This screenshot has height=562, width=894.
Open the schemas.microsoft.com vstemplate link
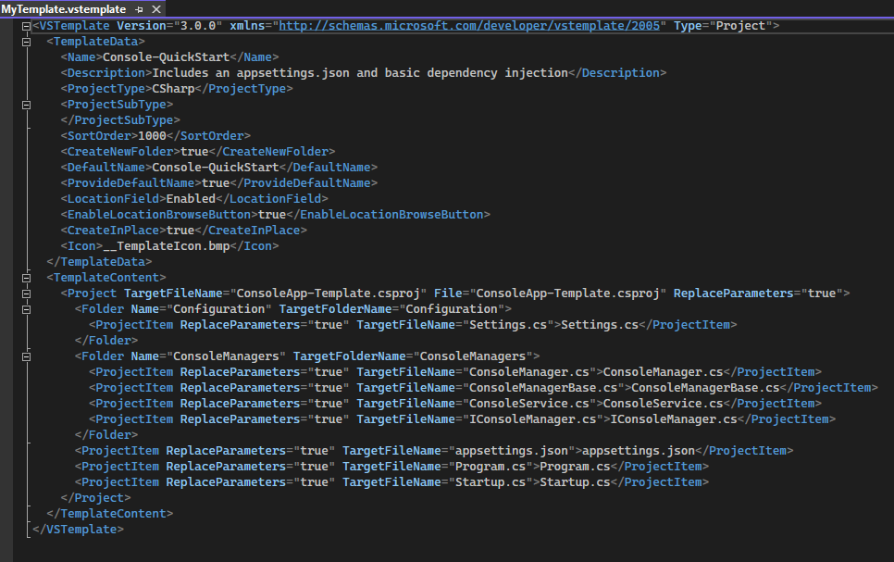coord(469,26)
